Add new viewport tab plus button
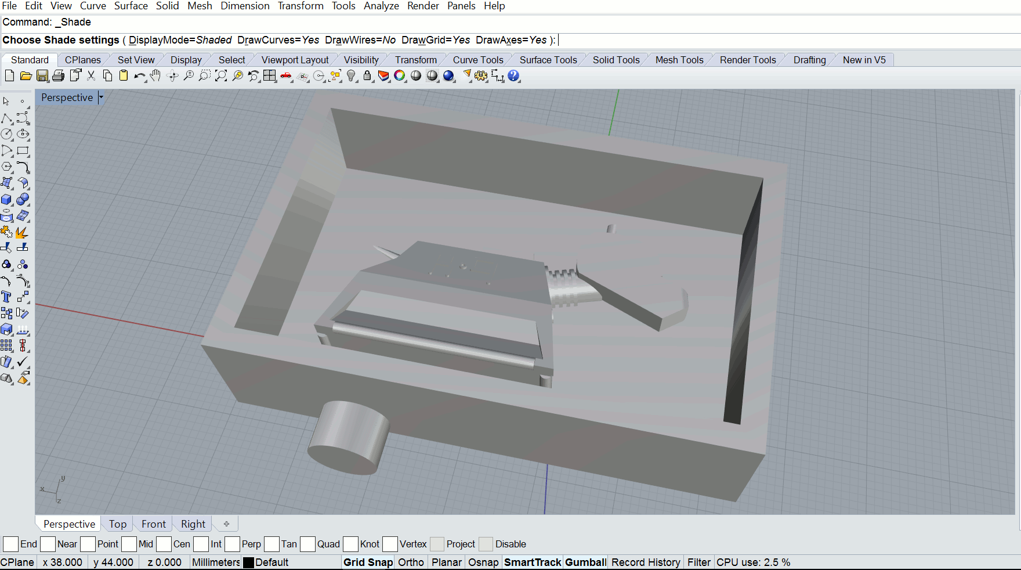The width and height of the screenshot is (1021, 570). [227, 524]
